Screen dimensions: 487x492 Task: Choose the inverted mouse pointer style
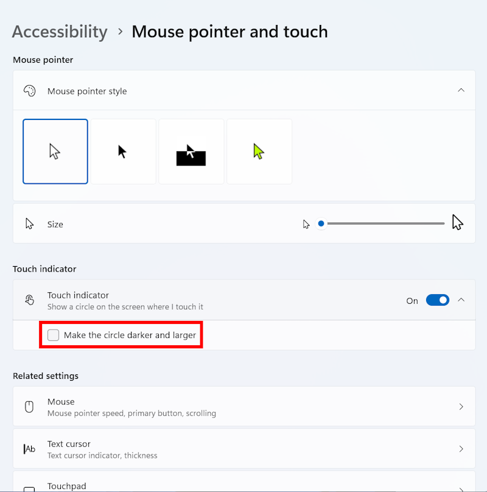coord(191,152)
